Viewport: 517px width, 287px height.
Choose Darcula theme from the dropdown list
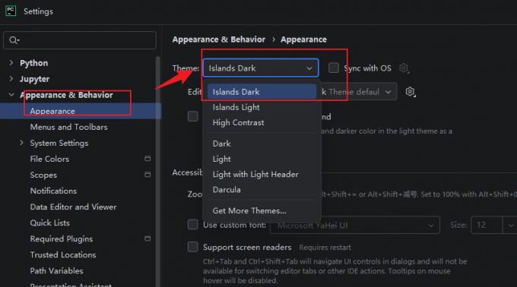(227, 190)
